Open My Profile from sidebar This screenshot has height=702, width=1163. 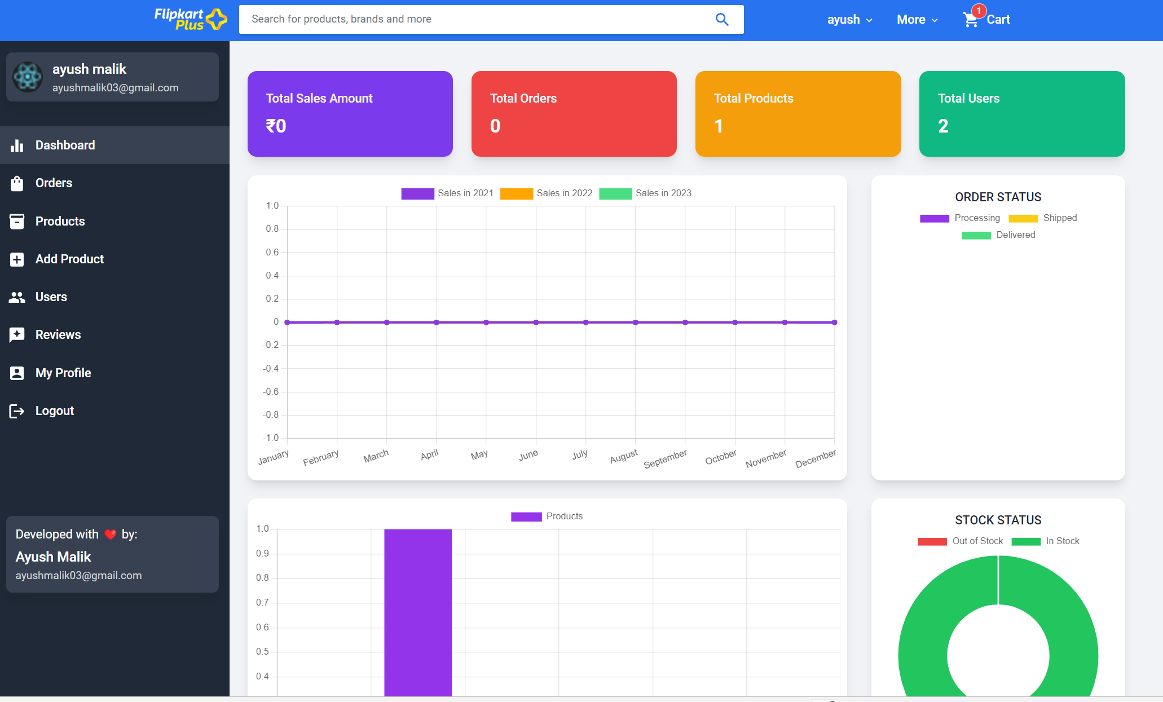coord(114,373)
